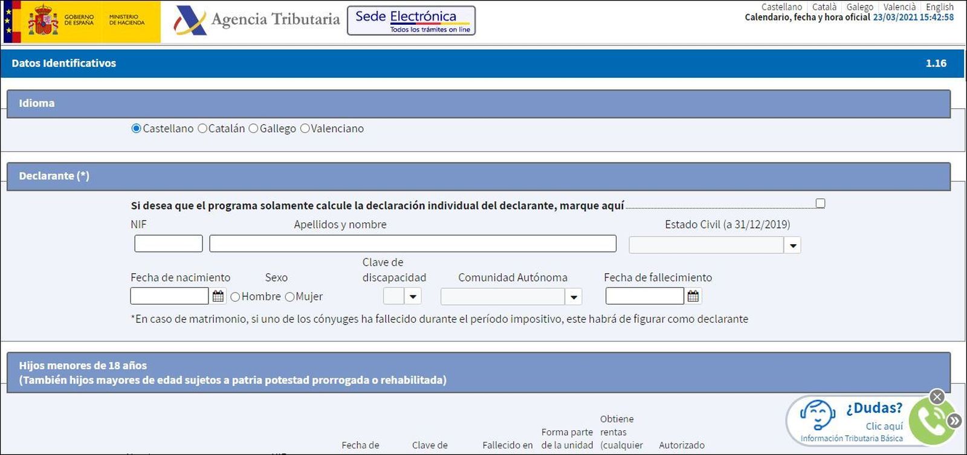Open the Sede Electrónica banner

[x=412, y=21]
